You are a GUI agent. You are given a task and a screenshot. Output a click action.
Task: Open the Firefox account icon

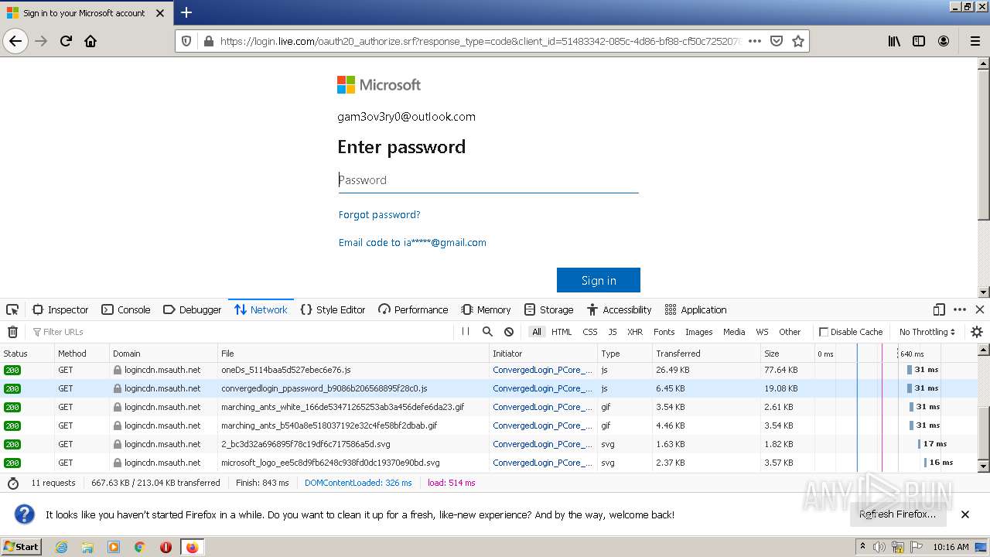click(944, 41)
